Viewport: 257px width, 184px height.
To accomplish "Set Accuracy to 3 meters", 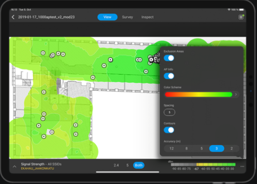I will point(217,149).
